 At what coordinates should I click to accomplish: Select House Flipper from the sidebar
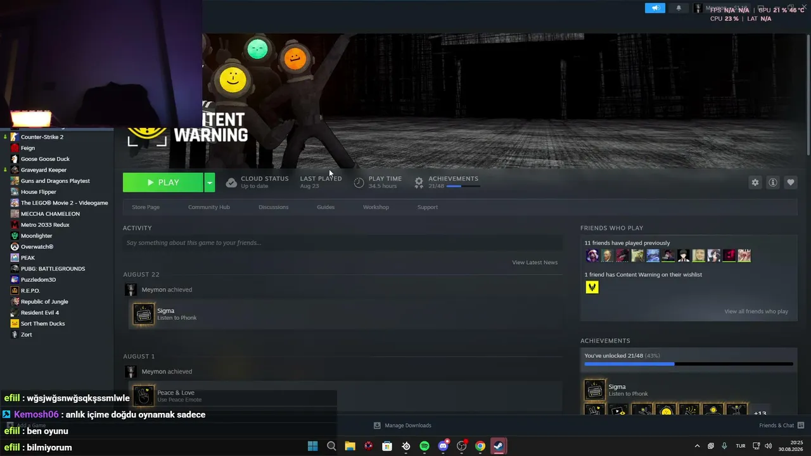39,192
